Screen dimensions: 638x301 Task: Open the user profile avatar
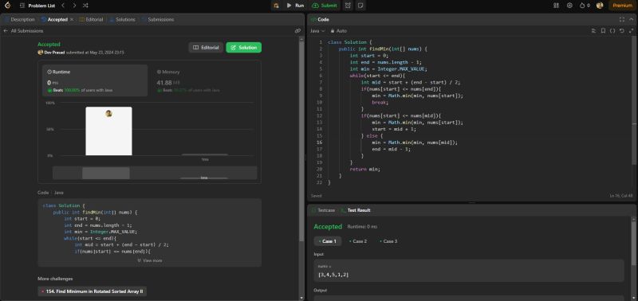point(600,6)
